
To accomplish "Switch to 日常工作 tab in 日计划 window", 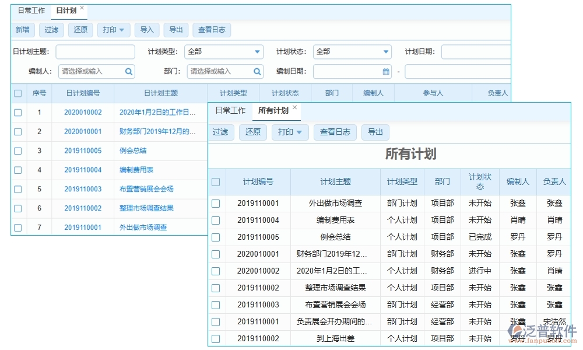I will 31,10.
